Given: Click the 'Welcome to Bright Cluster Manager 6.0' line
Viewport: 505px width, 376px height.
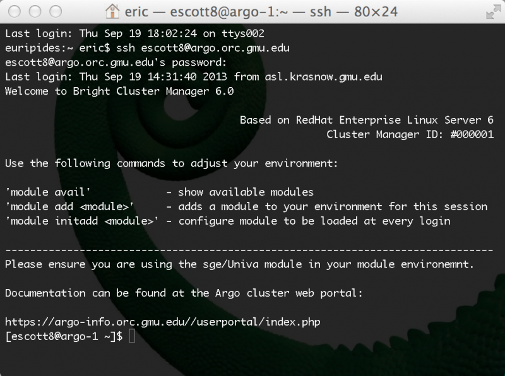Looking at the screenshot, I should click(119, 91).
